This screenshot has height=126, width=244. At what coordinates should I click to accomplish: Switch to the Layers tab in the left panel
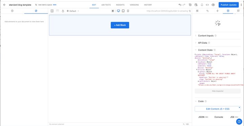(x=36, y=11)
